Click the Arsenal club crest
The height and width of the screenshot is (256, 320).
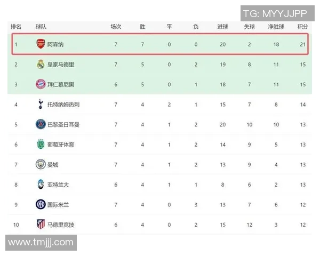pyautogui.click(x=41, y=44)
